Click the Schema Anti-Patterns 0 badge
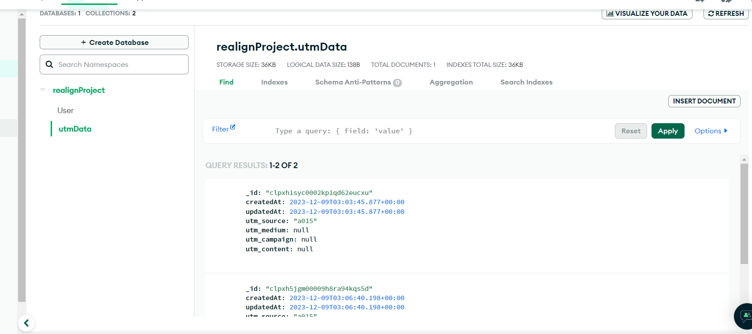The height and width of the screenshot is (334, 752). (x=397, y=82)
